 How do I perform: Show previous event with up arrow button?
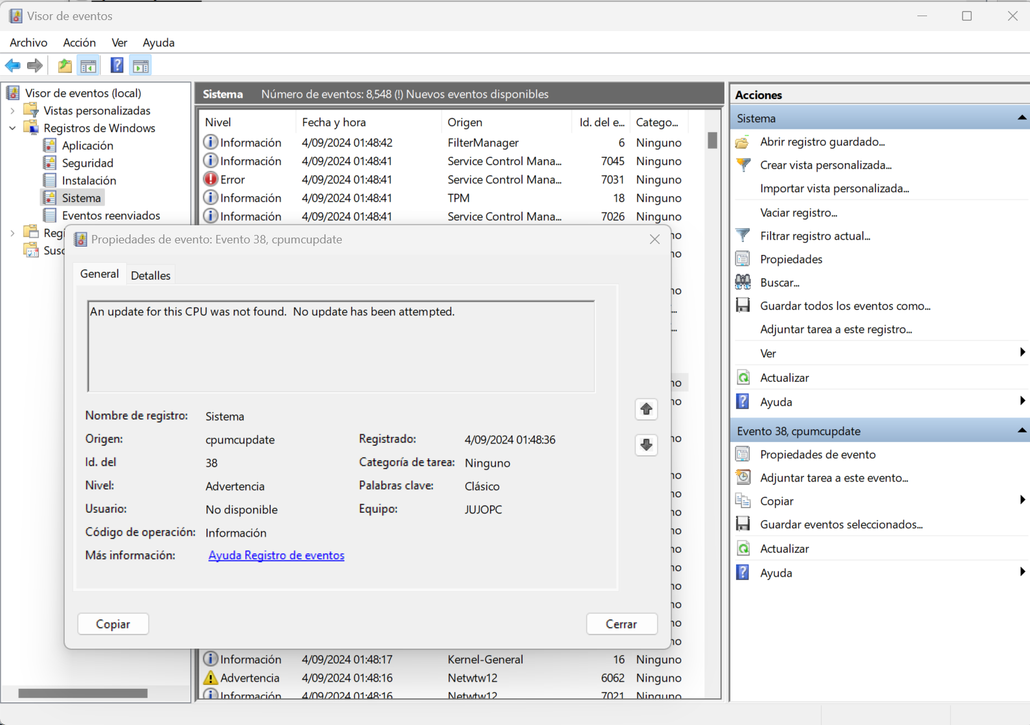[646, 409]
